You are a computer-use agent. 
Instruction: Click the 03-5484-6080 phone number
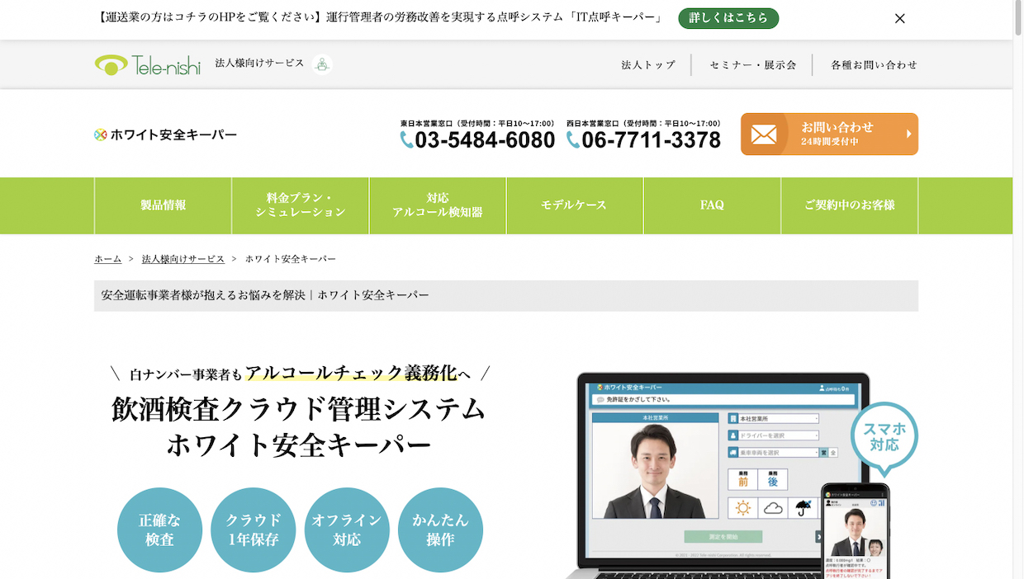click(x=485, y=140)
